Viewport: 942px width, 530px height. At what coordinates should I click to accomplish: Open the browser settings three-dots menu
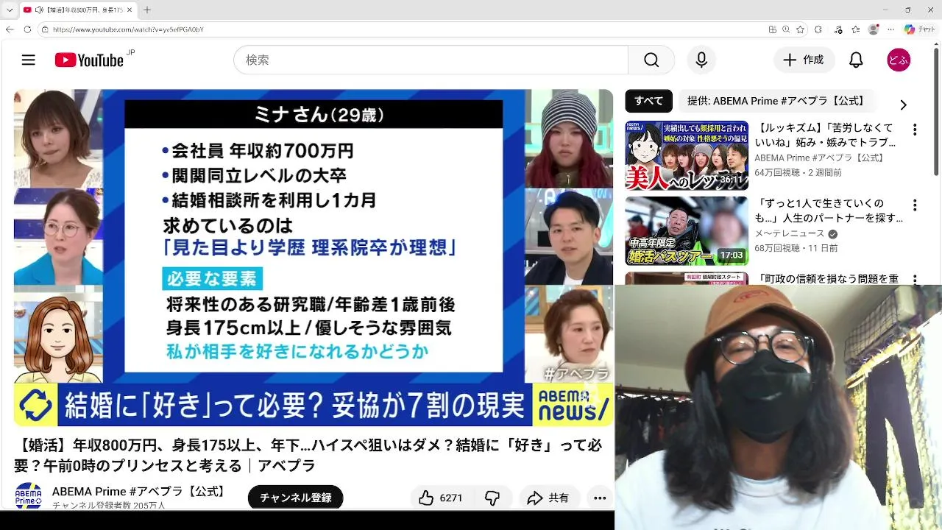tap(891, 29)
